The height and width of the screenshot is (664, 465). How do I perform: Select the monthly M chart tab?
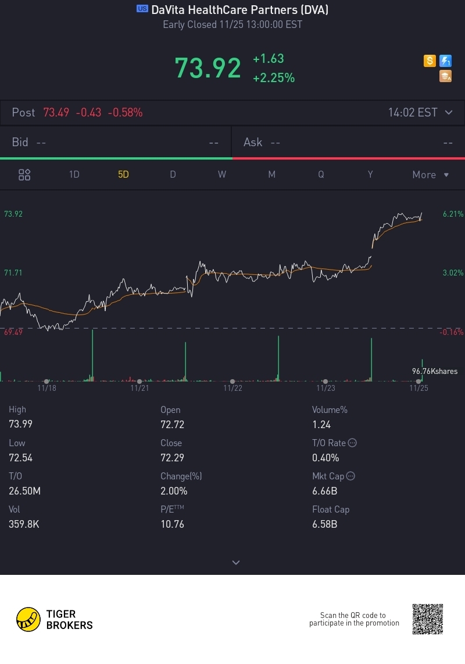(271, 175)
